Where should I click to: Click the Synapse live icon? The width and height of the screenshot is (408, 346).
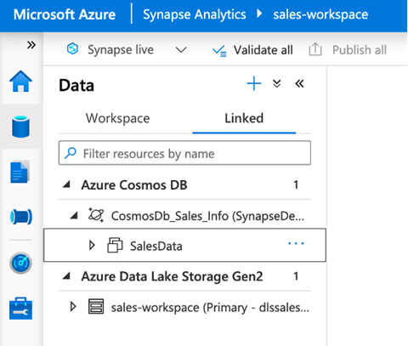(x=72, y=48)
